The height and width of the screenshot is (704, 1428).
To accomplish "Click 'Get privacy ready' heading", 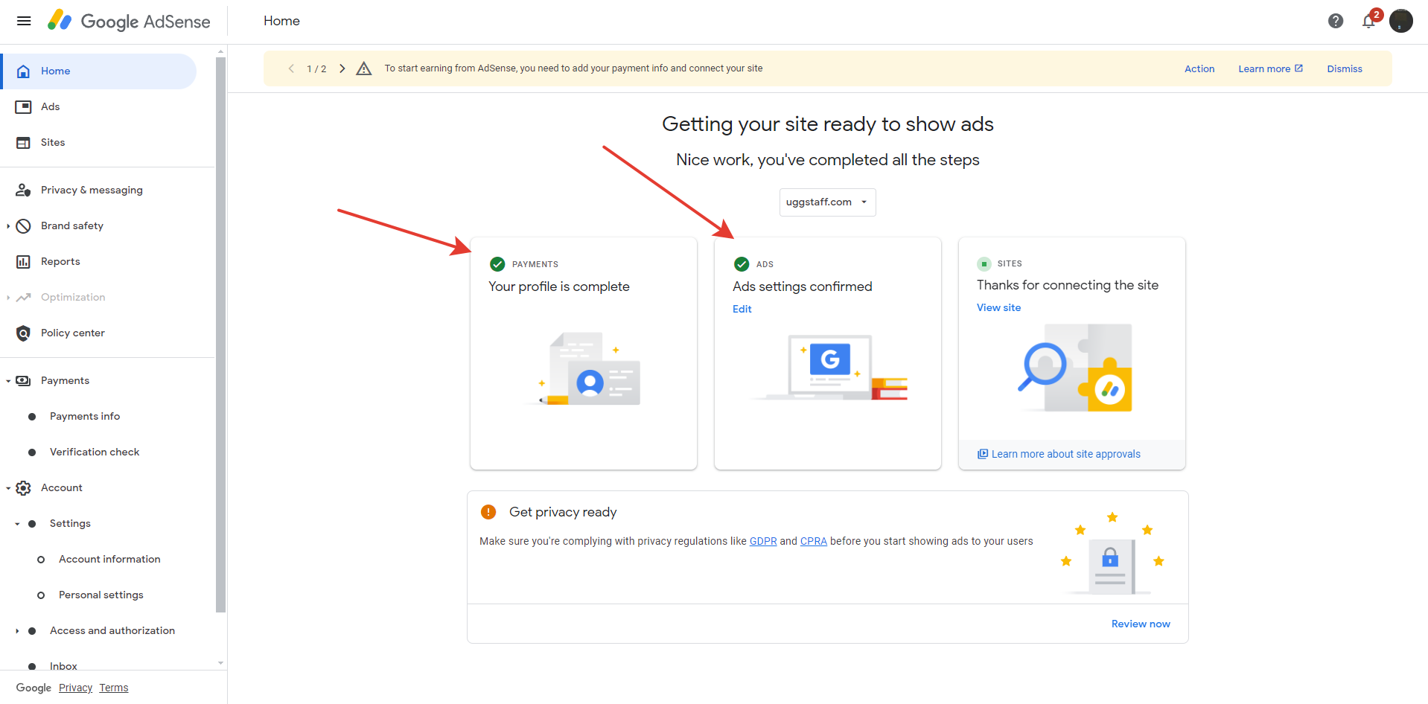I will tap(563, 512).
